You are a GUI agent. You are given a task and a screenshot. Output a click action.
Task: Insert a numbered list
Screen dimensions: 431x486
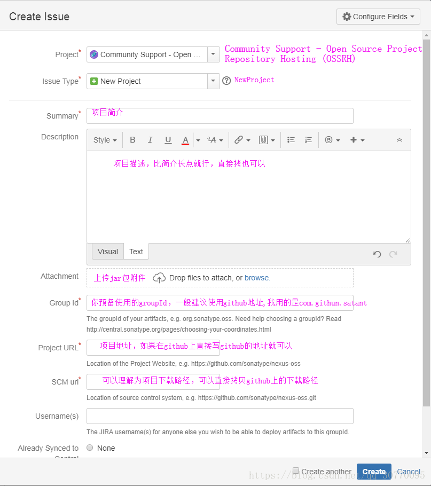click(308, 140)
